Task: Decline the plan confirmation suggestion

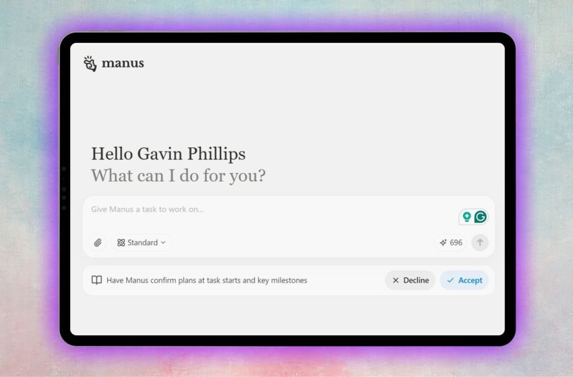Action: tap(410, 280)
